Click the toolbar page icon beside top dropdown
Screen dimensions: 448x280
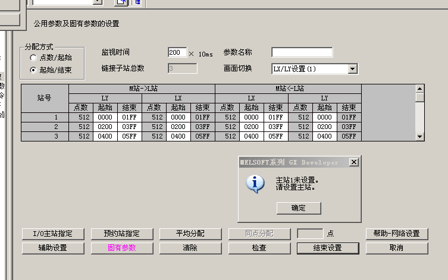tap(121, 3)
